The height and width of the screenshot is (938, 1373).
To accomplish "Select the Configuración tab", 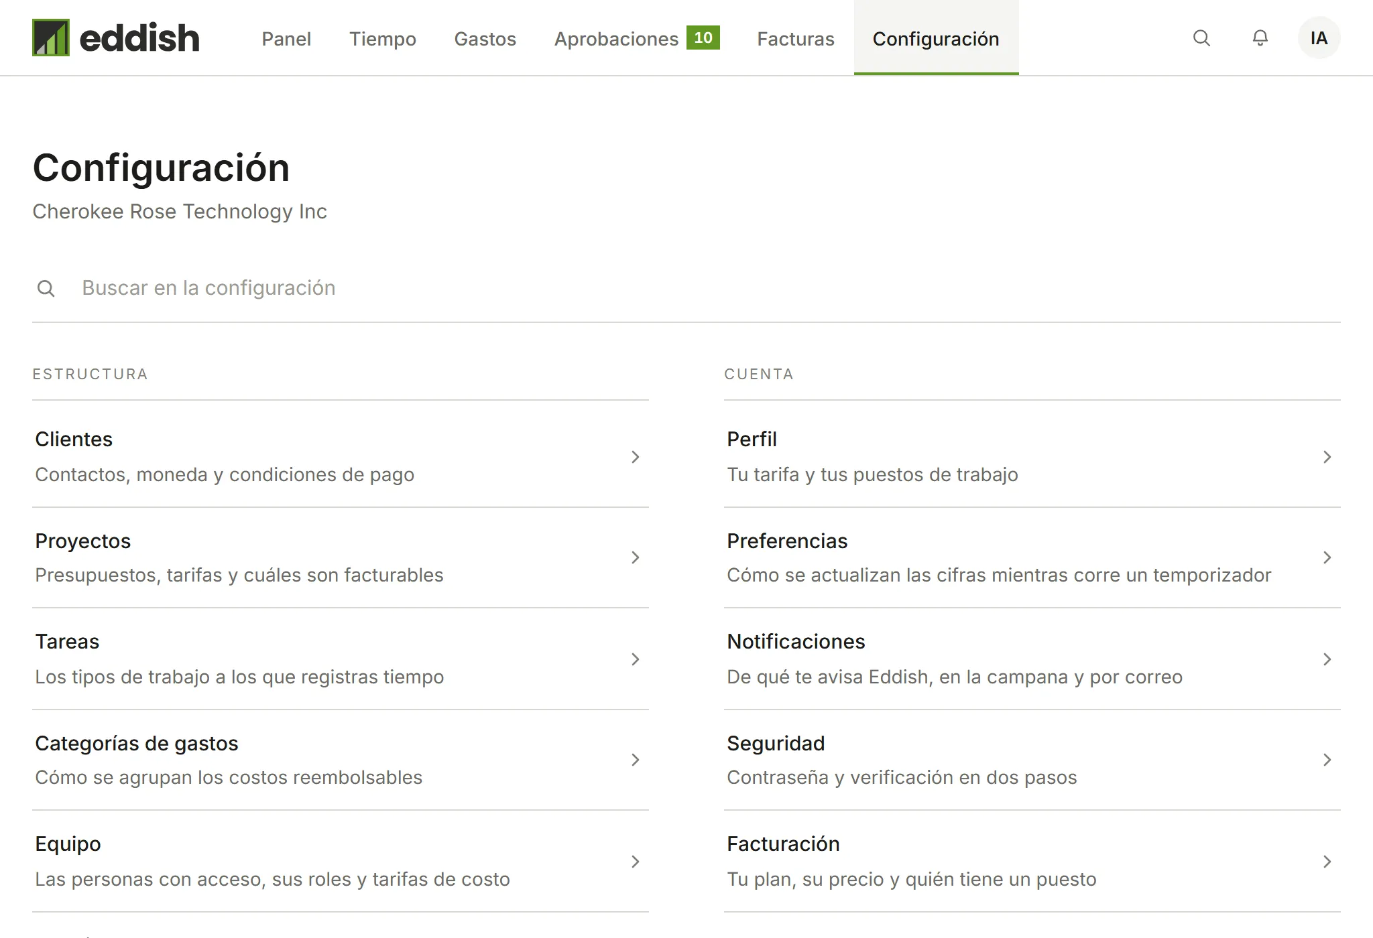I will [x=936, y=38].
